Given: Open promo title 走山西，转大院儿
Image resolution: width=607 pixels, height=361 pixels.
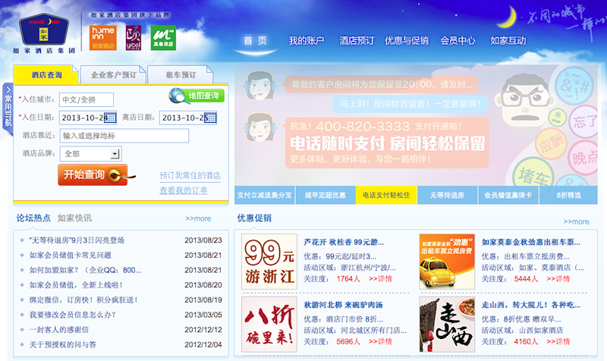Looking at the screenshot, I should click(x=530, y=305).
